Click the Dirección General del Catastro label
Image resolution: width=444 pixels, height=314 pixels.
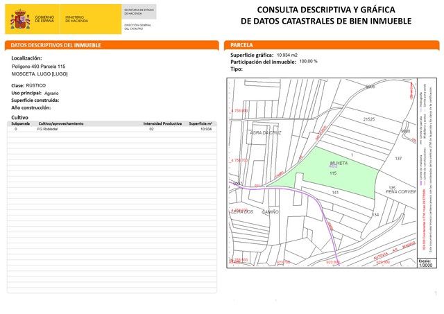(137, 26)
